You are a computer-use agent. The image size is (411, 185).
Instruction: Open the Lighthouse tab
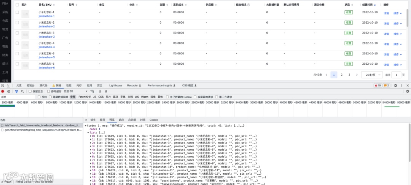(116, 85)
